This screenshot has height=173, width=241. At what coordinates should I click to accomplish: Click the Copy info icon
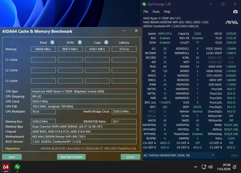[106, 42]
